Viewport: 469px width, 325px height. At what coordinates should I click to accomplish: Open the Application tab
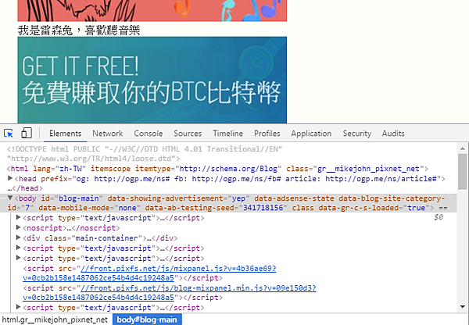(311, 134)
